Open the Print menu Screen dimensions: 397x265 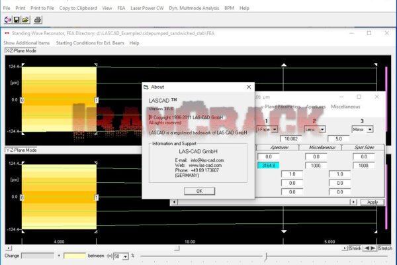click(21, 8)
